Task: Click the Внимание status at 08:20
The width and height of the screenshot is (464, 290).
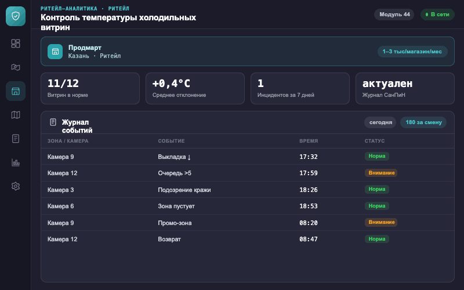Action: tap(381, 222)
